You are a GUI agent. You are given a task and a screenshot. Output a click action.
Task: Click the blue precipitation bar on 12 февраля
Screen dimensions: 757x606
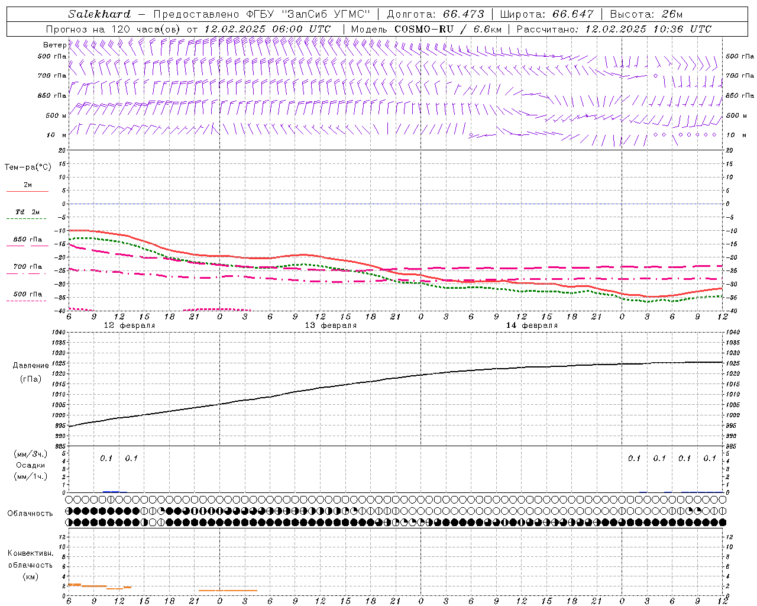point(111,491)
